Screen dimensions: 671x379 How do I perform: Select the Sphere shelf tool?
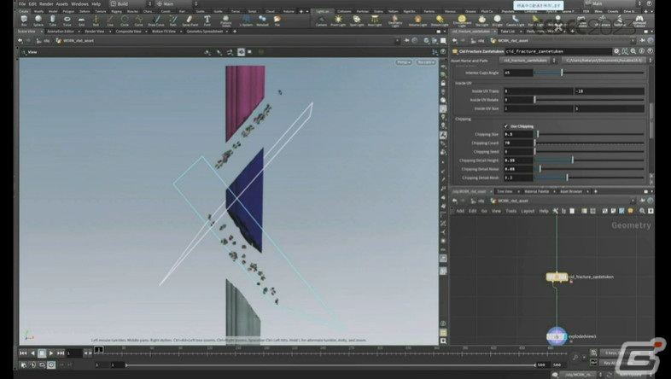(38, 20)
